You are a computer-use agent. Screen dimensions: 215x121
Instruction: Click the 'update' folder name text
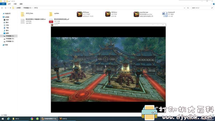coord(56,13)
